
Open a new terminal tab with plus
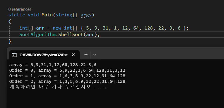[86, 55]
